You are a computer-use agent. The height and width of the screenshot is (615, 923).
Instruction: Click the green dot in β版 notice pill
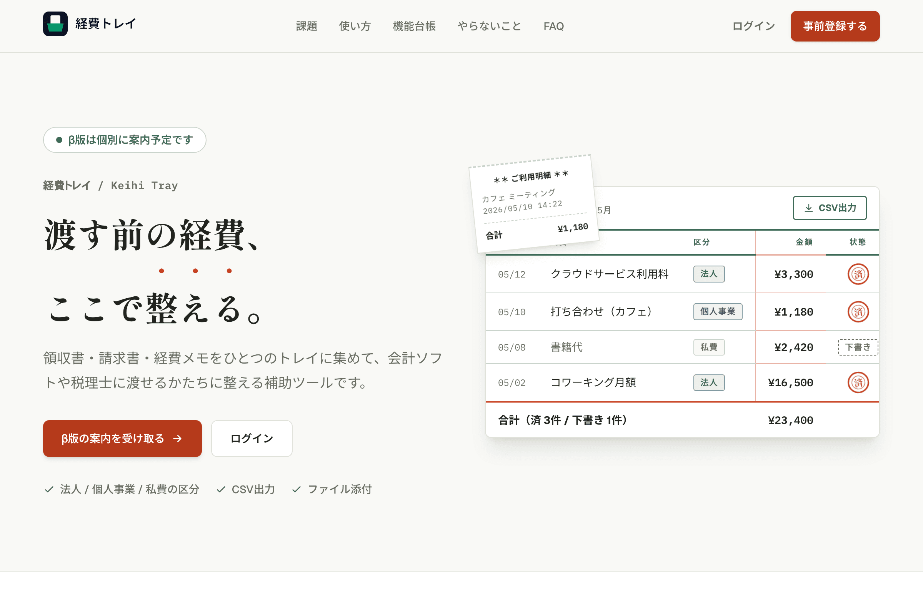tap(59, 140)
